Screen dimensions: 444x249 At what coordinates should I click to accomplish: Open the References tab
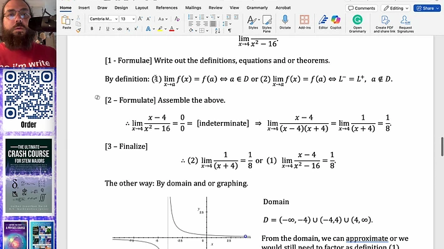coord(166,7)
